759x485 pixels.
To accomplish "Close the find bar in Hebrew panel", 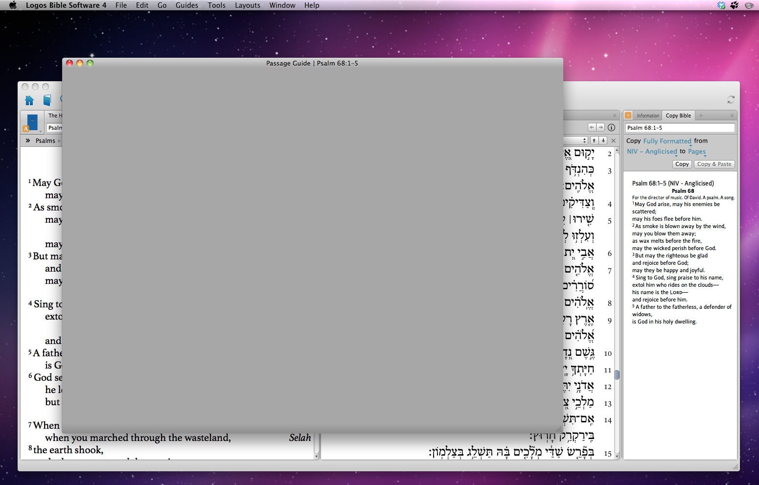I will [613, 140].
